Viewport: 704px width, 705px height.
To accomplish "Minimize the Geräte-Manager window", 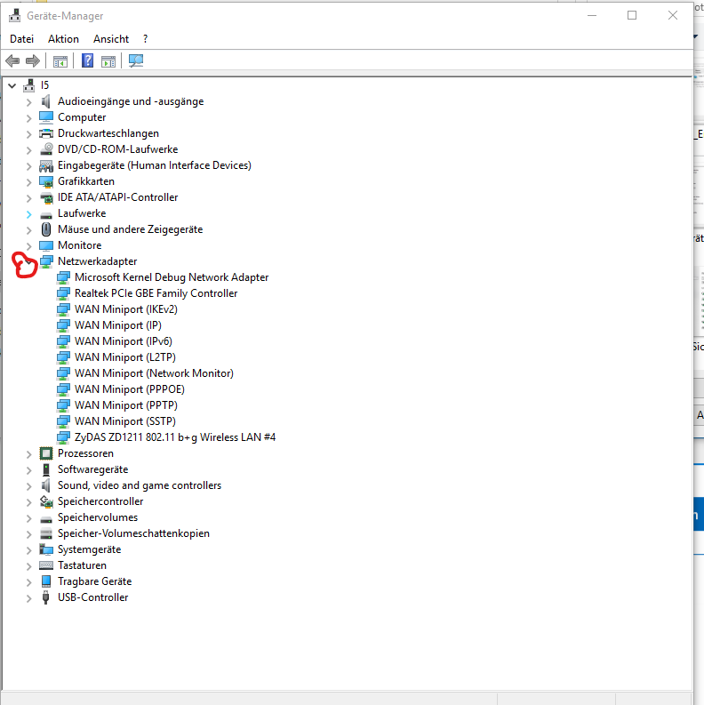I will [592, 16].
